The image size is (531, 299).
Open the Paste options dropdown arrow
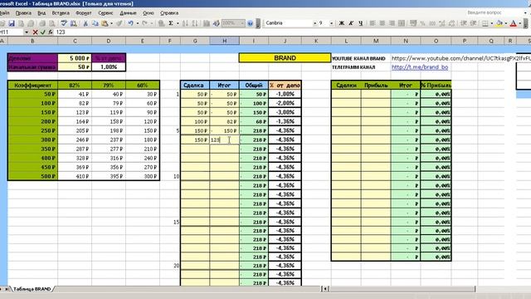[111, 23]
